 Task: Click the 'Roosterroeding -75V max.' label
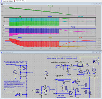click(x=11, y=92)
